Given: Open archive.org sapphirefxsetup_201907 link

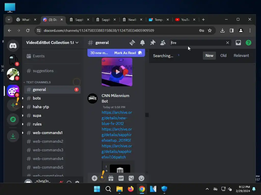Looking at the screenshot, I should coord(117,135).
